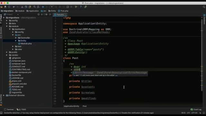This screenshot has width=206, height=116.
Task: Expand the Controller folder
Action: [16, 38]
